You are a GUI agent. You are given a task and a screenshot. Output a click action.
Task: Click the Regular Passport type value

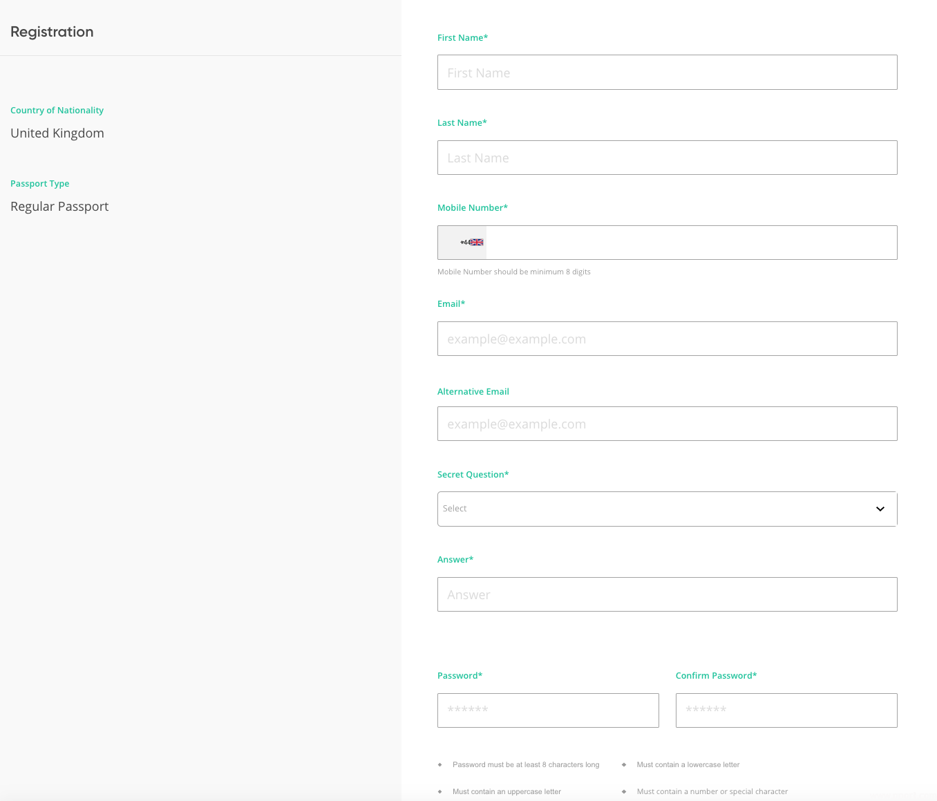point(59,207)
